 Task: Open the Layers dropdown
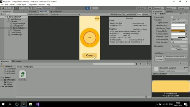tap(171, 8)
